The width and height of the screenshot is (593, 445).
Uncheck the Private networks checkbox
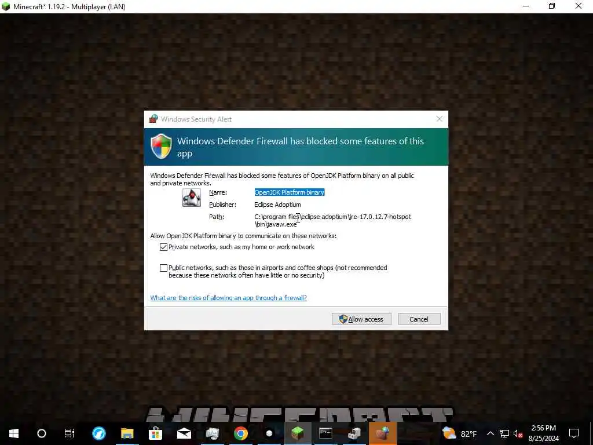pyautogui.click(x=163, y=247)
